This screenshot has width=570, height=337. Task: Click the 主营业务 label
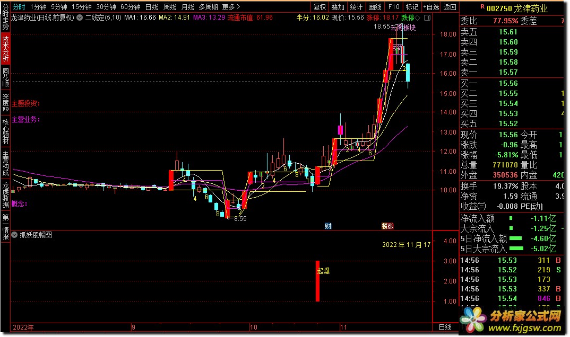coord(26,119)
